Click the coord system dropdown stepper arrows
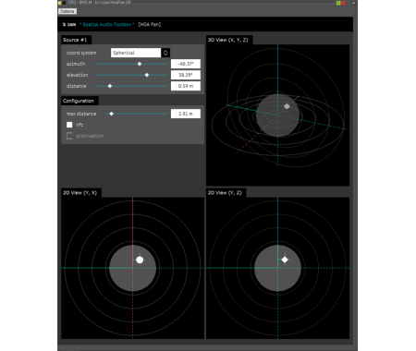This screenshot has height=351, width=416. coord(165,53)
